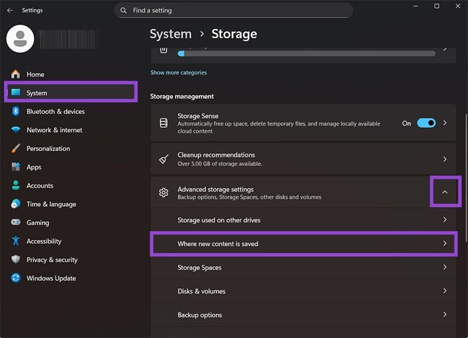Image resolution: width=468 pixels, height=338 pixels.
Task: Click the Find a setting search box
Action: tap(234, 11)
